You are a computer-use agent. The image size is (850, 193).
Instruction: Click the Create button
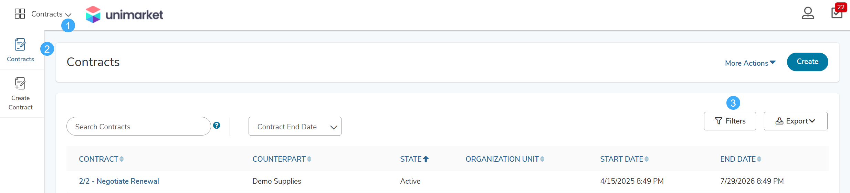pos(807,62)
